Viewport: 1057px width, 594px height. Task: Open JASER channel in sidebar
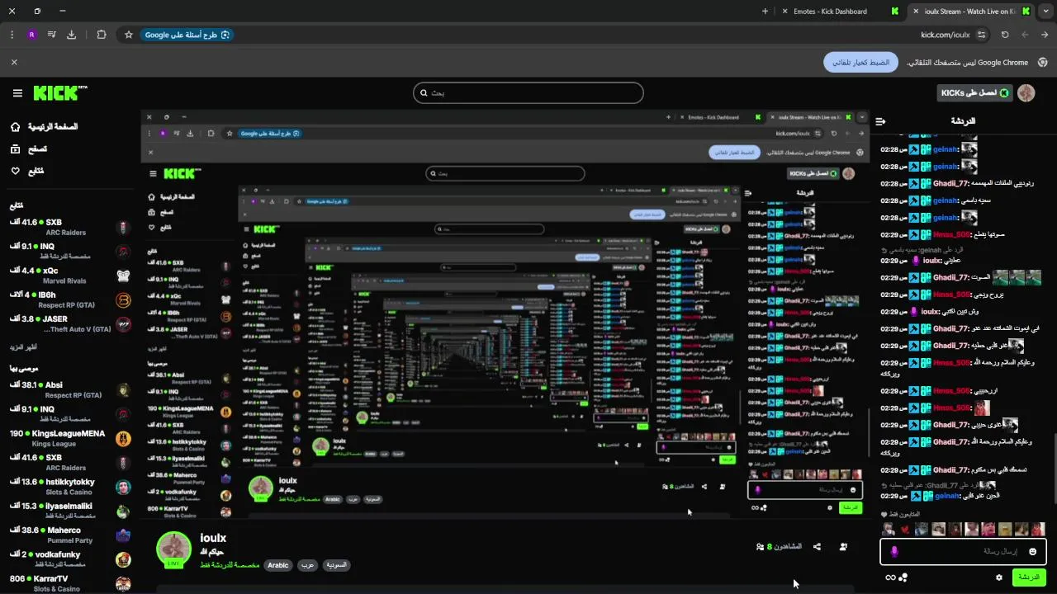pos(70,323)
